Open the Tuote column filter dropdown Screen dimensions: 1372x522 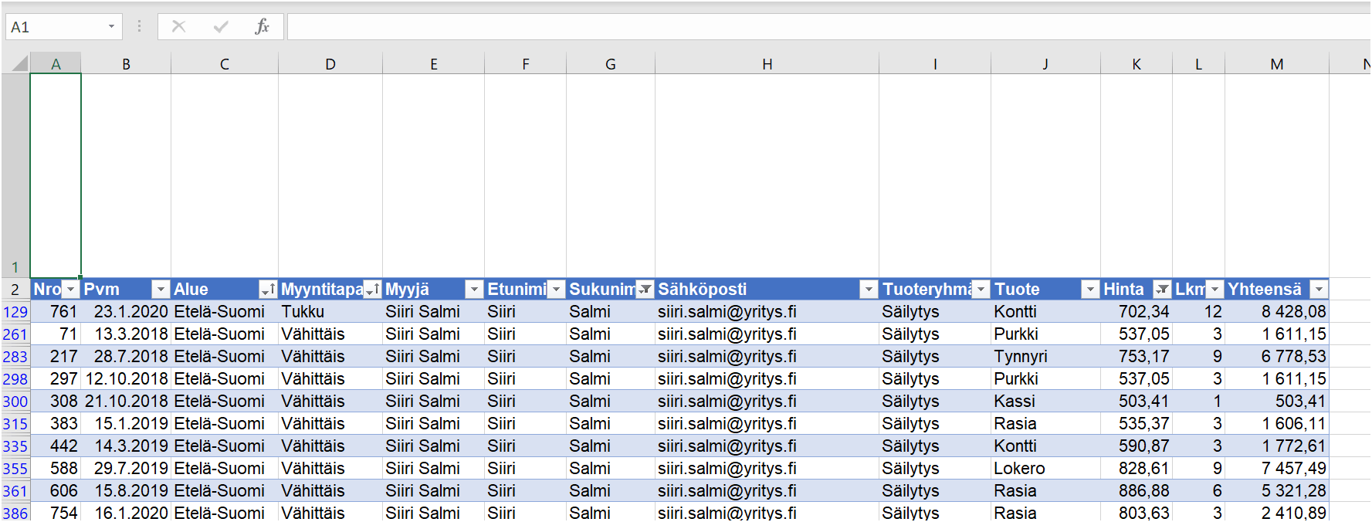1090,290
